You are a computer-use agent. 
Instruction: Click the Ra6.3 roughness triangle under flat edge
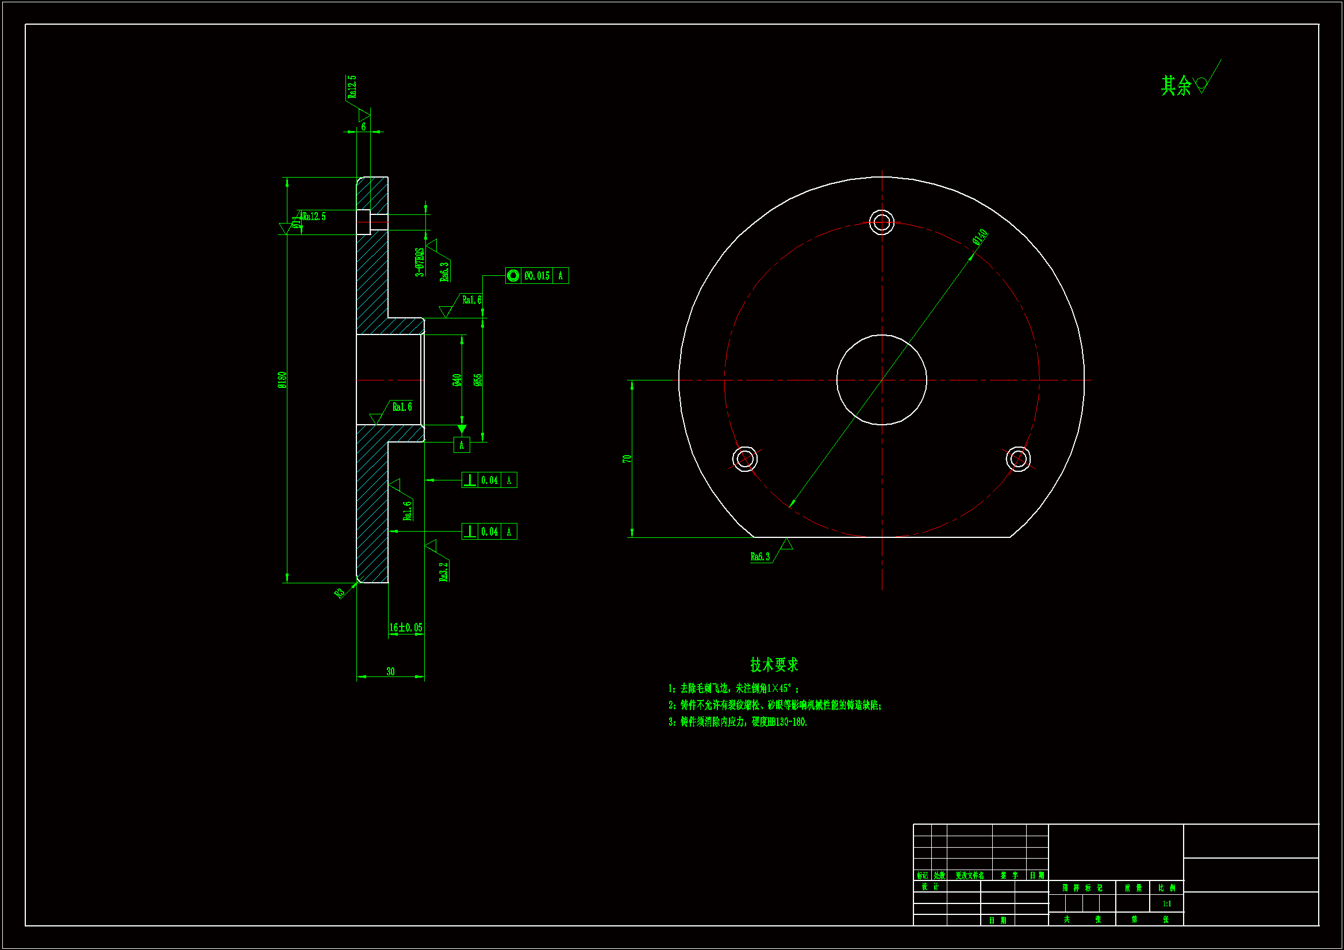[x=787, y=545]
